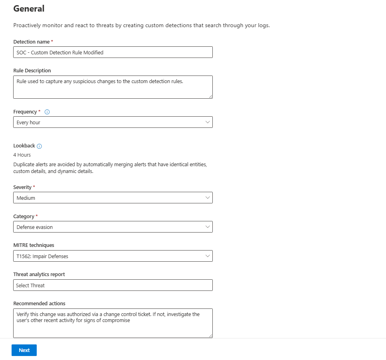The image size is (386, 360).
Task: Click the Frequency dropdown chevron arrow
Action: (x=207, y=122)
